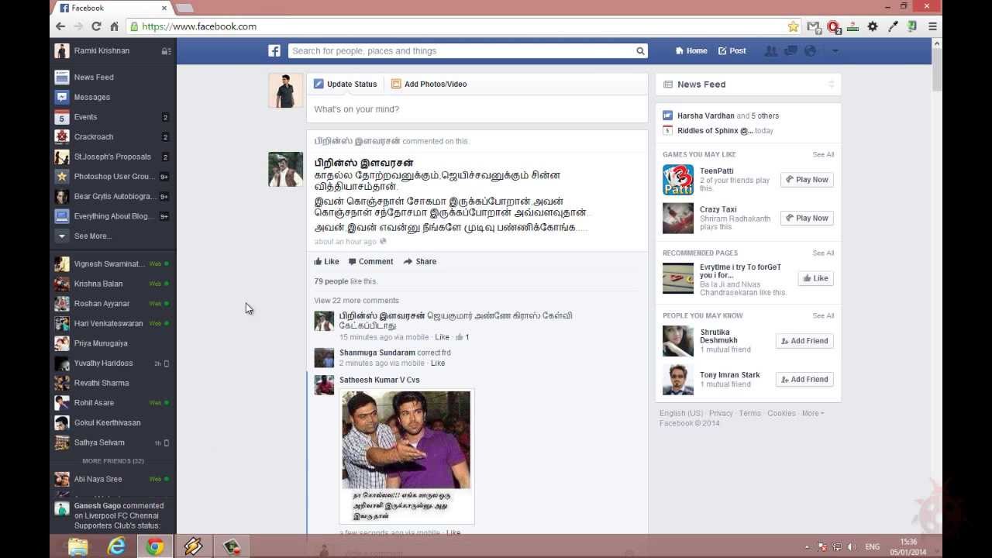The height and width of the screenshot is (558, 992).
Task: Click the What's on your mind box
Action: click(x=477, y=109)
